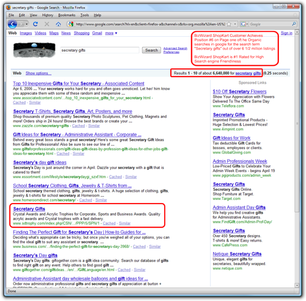This screenshot has width=306, height=301.
Task: Click Similar link for essortment.com result
Action: coord(131,177)
